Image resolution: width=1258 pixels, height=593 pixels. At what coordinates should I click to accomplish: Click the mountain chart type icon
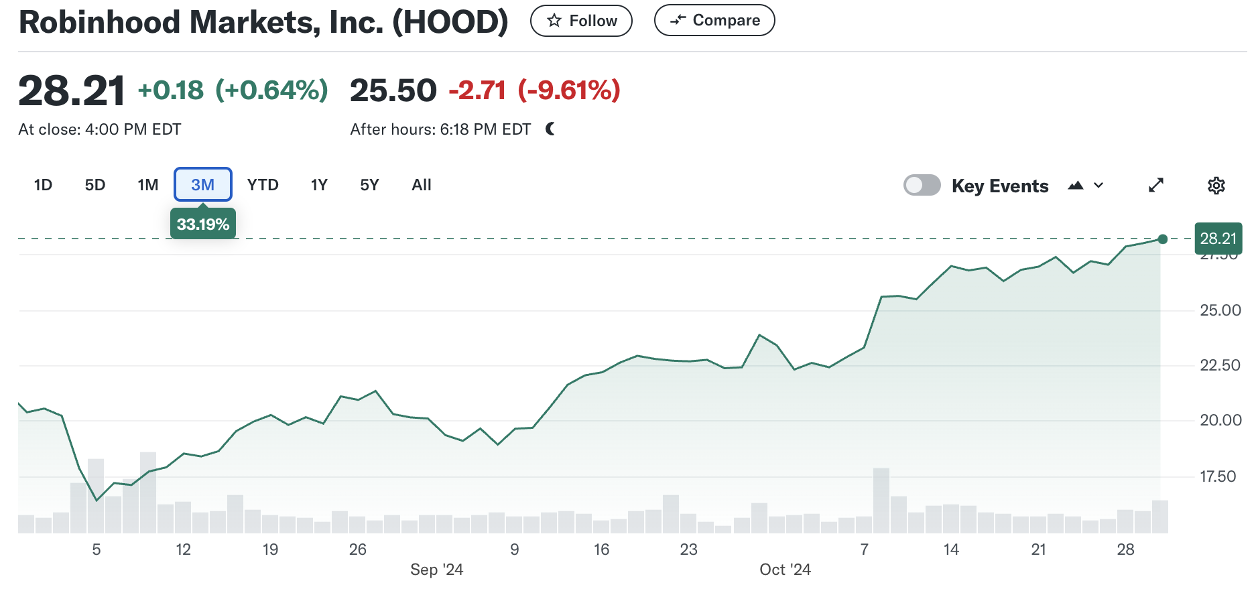[1076, 186]
